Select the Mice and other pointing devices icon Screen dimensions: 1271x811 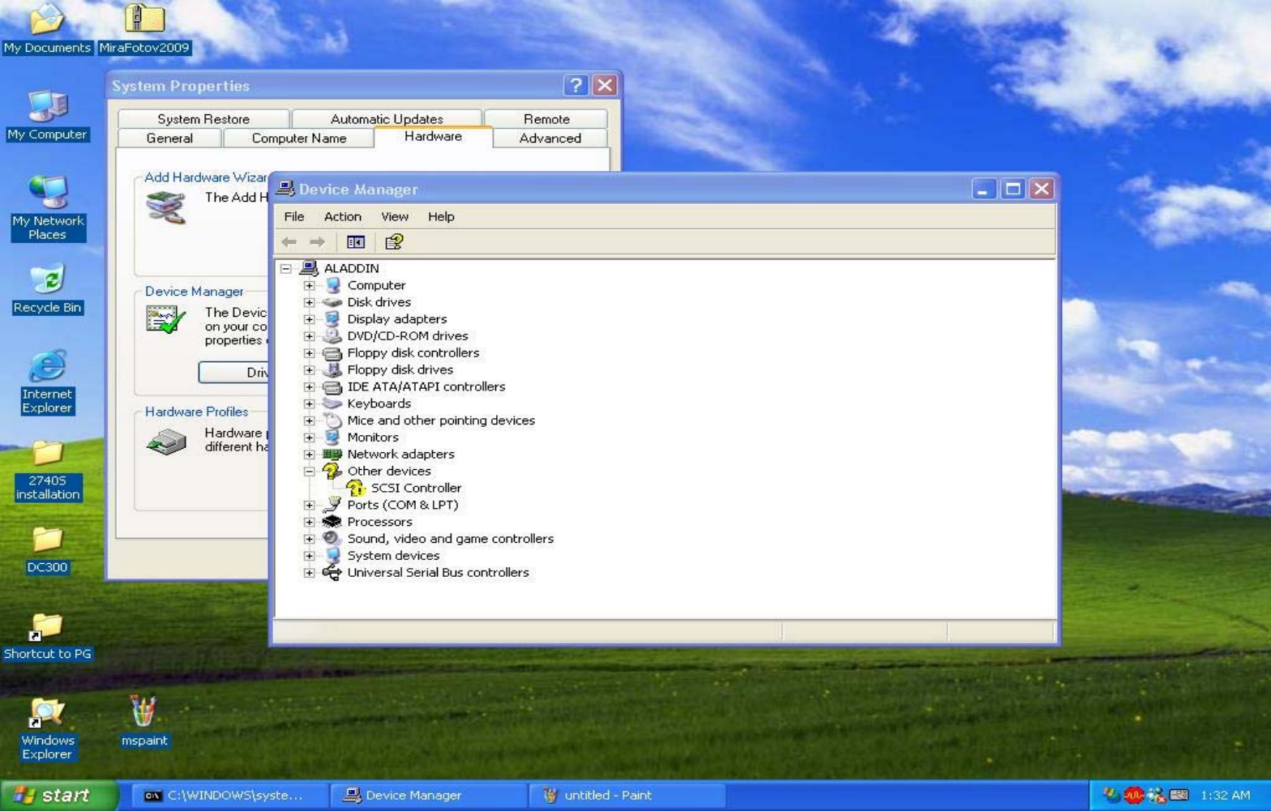332,420
